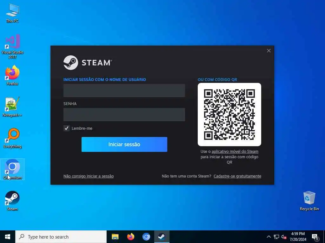The width and height of the screenshot is (325, 243).
Task: Toggle the Lembre-me checkbox
Action: pos(67,128)
